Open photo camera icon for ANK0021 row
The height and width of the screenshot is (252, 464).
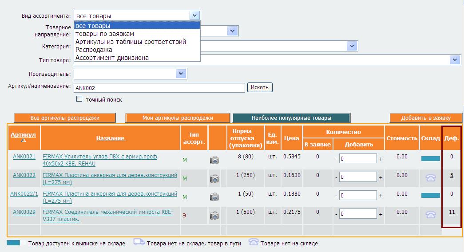click(x=214, y=160)
